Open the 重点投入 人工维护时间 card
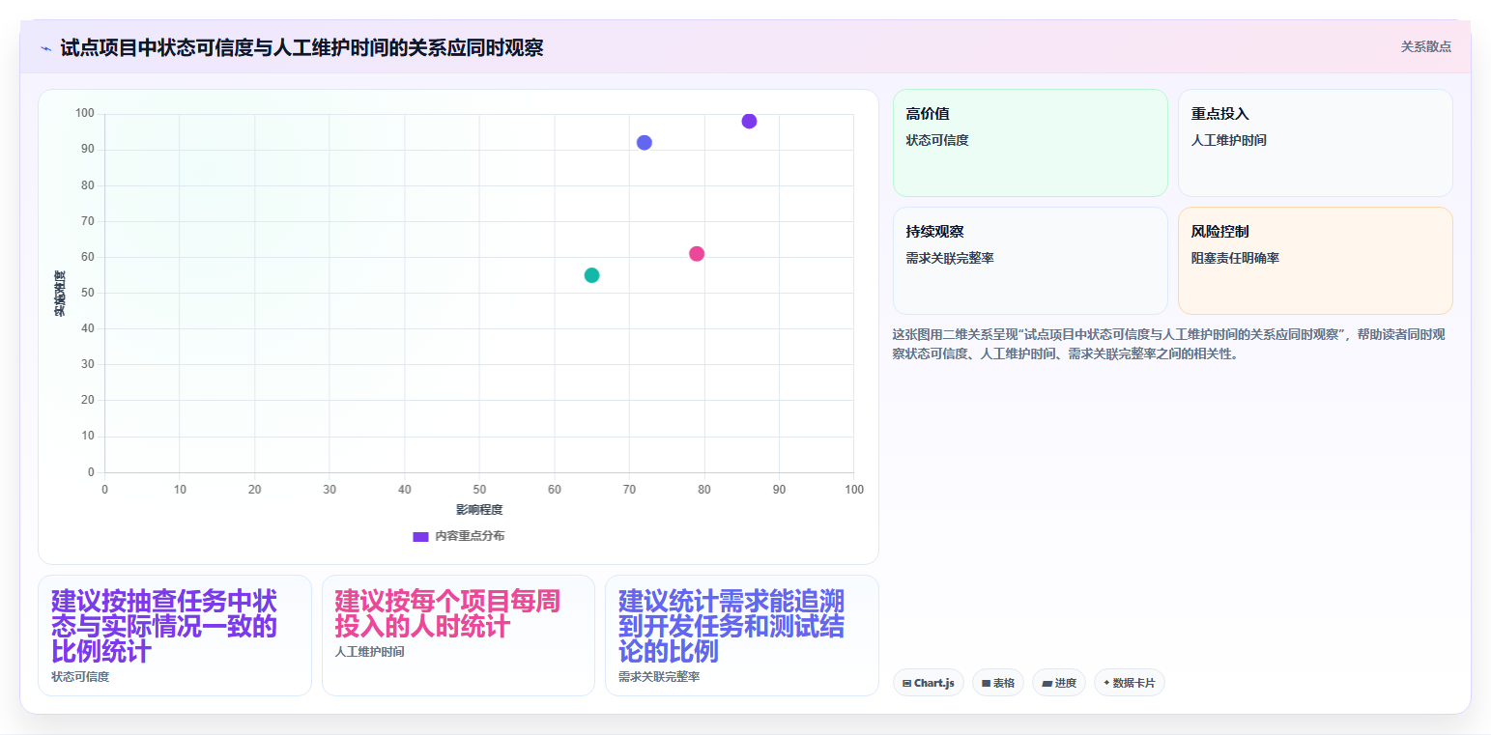The width and height of the screenshot is (1491, 735). click(x=1315, y=143)
